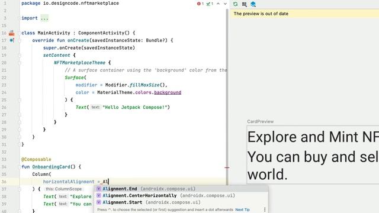Click the value icon beside Alignment.CenterHorizontally

pyautogui.click(x=99, y=195)
